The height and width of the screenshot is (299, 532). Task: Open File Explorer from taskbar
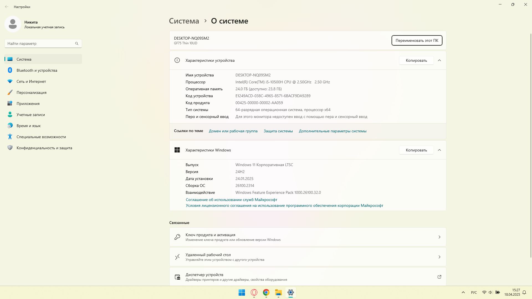pyautogui.click(x=278, y=292)
